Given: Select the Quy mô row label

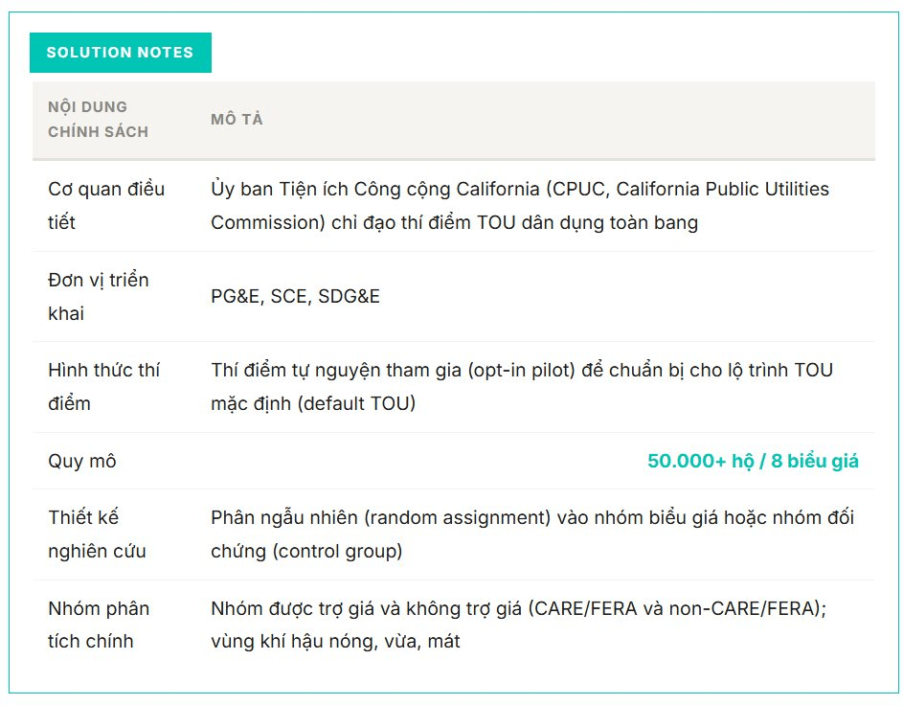Looking at the screenshot, I should point(82,461).
